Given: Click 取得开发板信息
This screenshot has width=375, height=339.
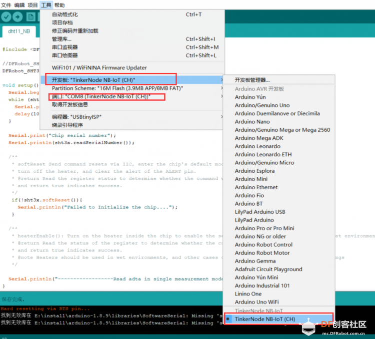Looking at the screenshot, I should pos(132,104).
